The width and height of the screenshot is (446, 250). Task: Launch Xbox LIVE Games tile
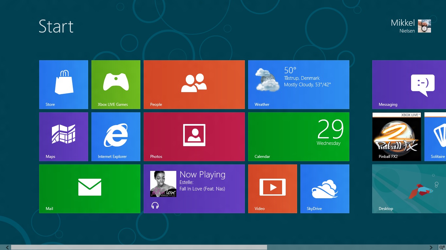tap(116, 85)
